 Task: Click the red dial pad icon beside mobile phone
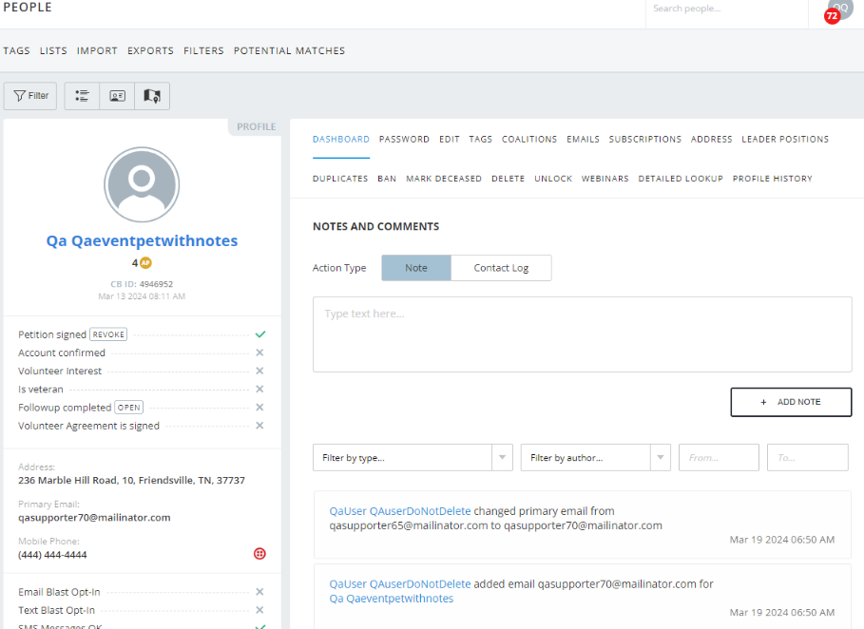(x=259, y=554)
